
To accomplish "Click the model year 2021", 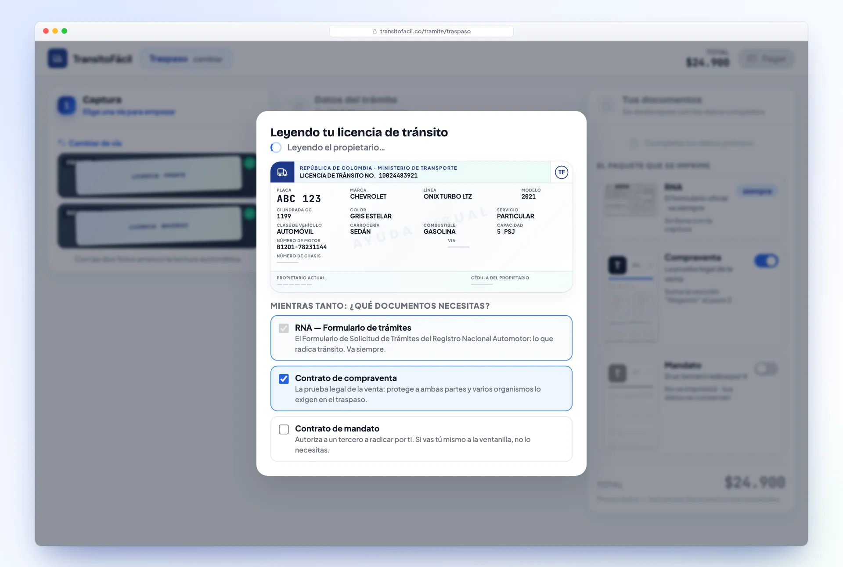I will point(529,197).
